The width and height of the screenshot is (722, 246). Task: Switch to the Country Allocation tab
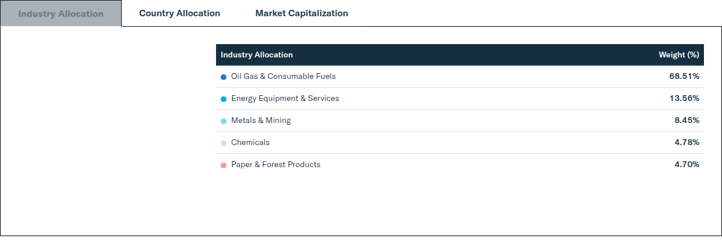click(179, 13)
